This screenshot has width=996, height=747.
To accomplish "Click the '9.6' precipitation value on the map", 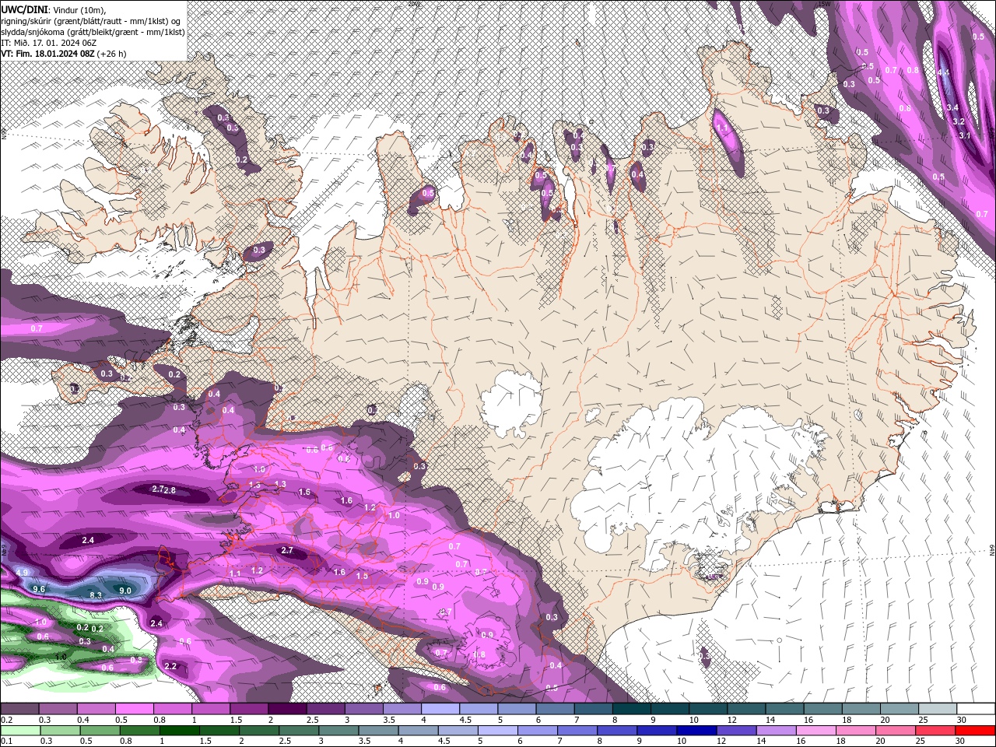I will (39, 589).
